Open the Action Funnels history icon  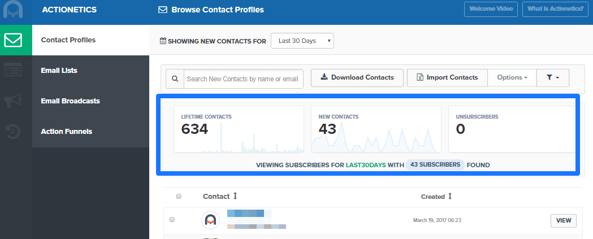(x=13, y=131)
